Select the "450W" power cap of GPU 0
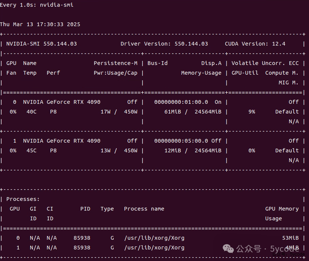The height and width of the screenshot is (261, 309). [131, 112]
